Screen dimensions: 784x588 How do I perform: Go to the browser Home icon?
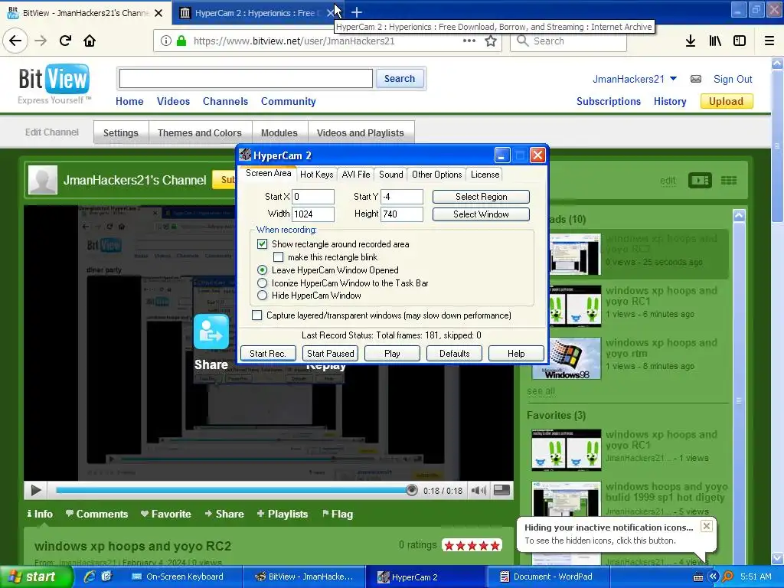coord(90,41)
